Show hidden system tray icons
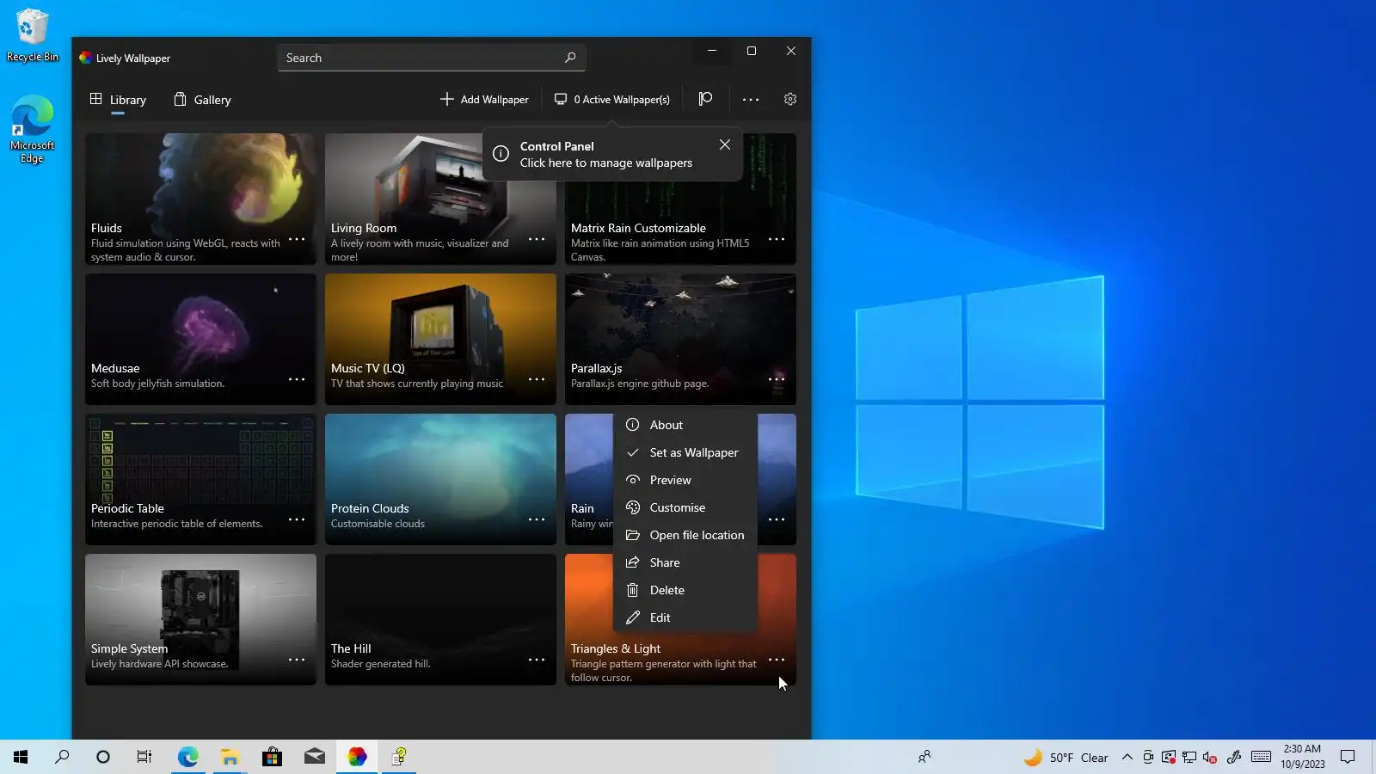 pos(1127,758)
